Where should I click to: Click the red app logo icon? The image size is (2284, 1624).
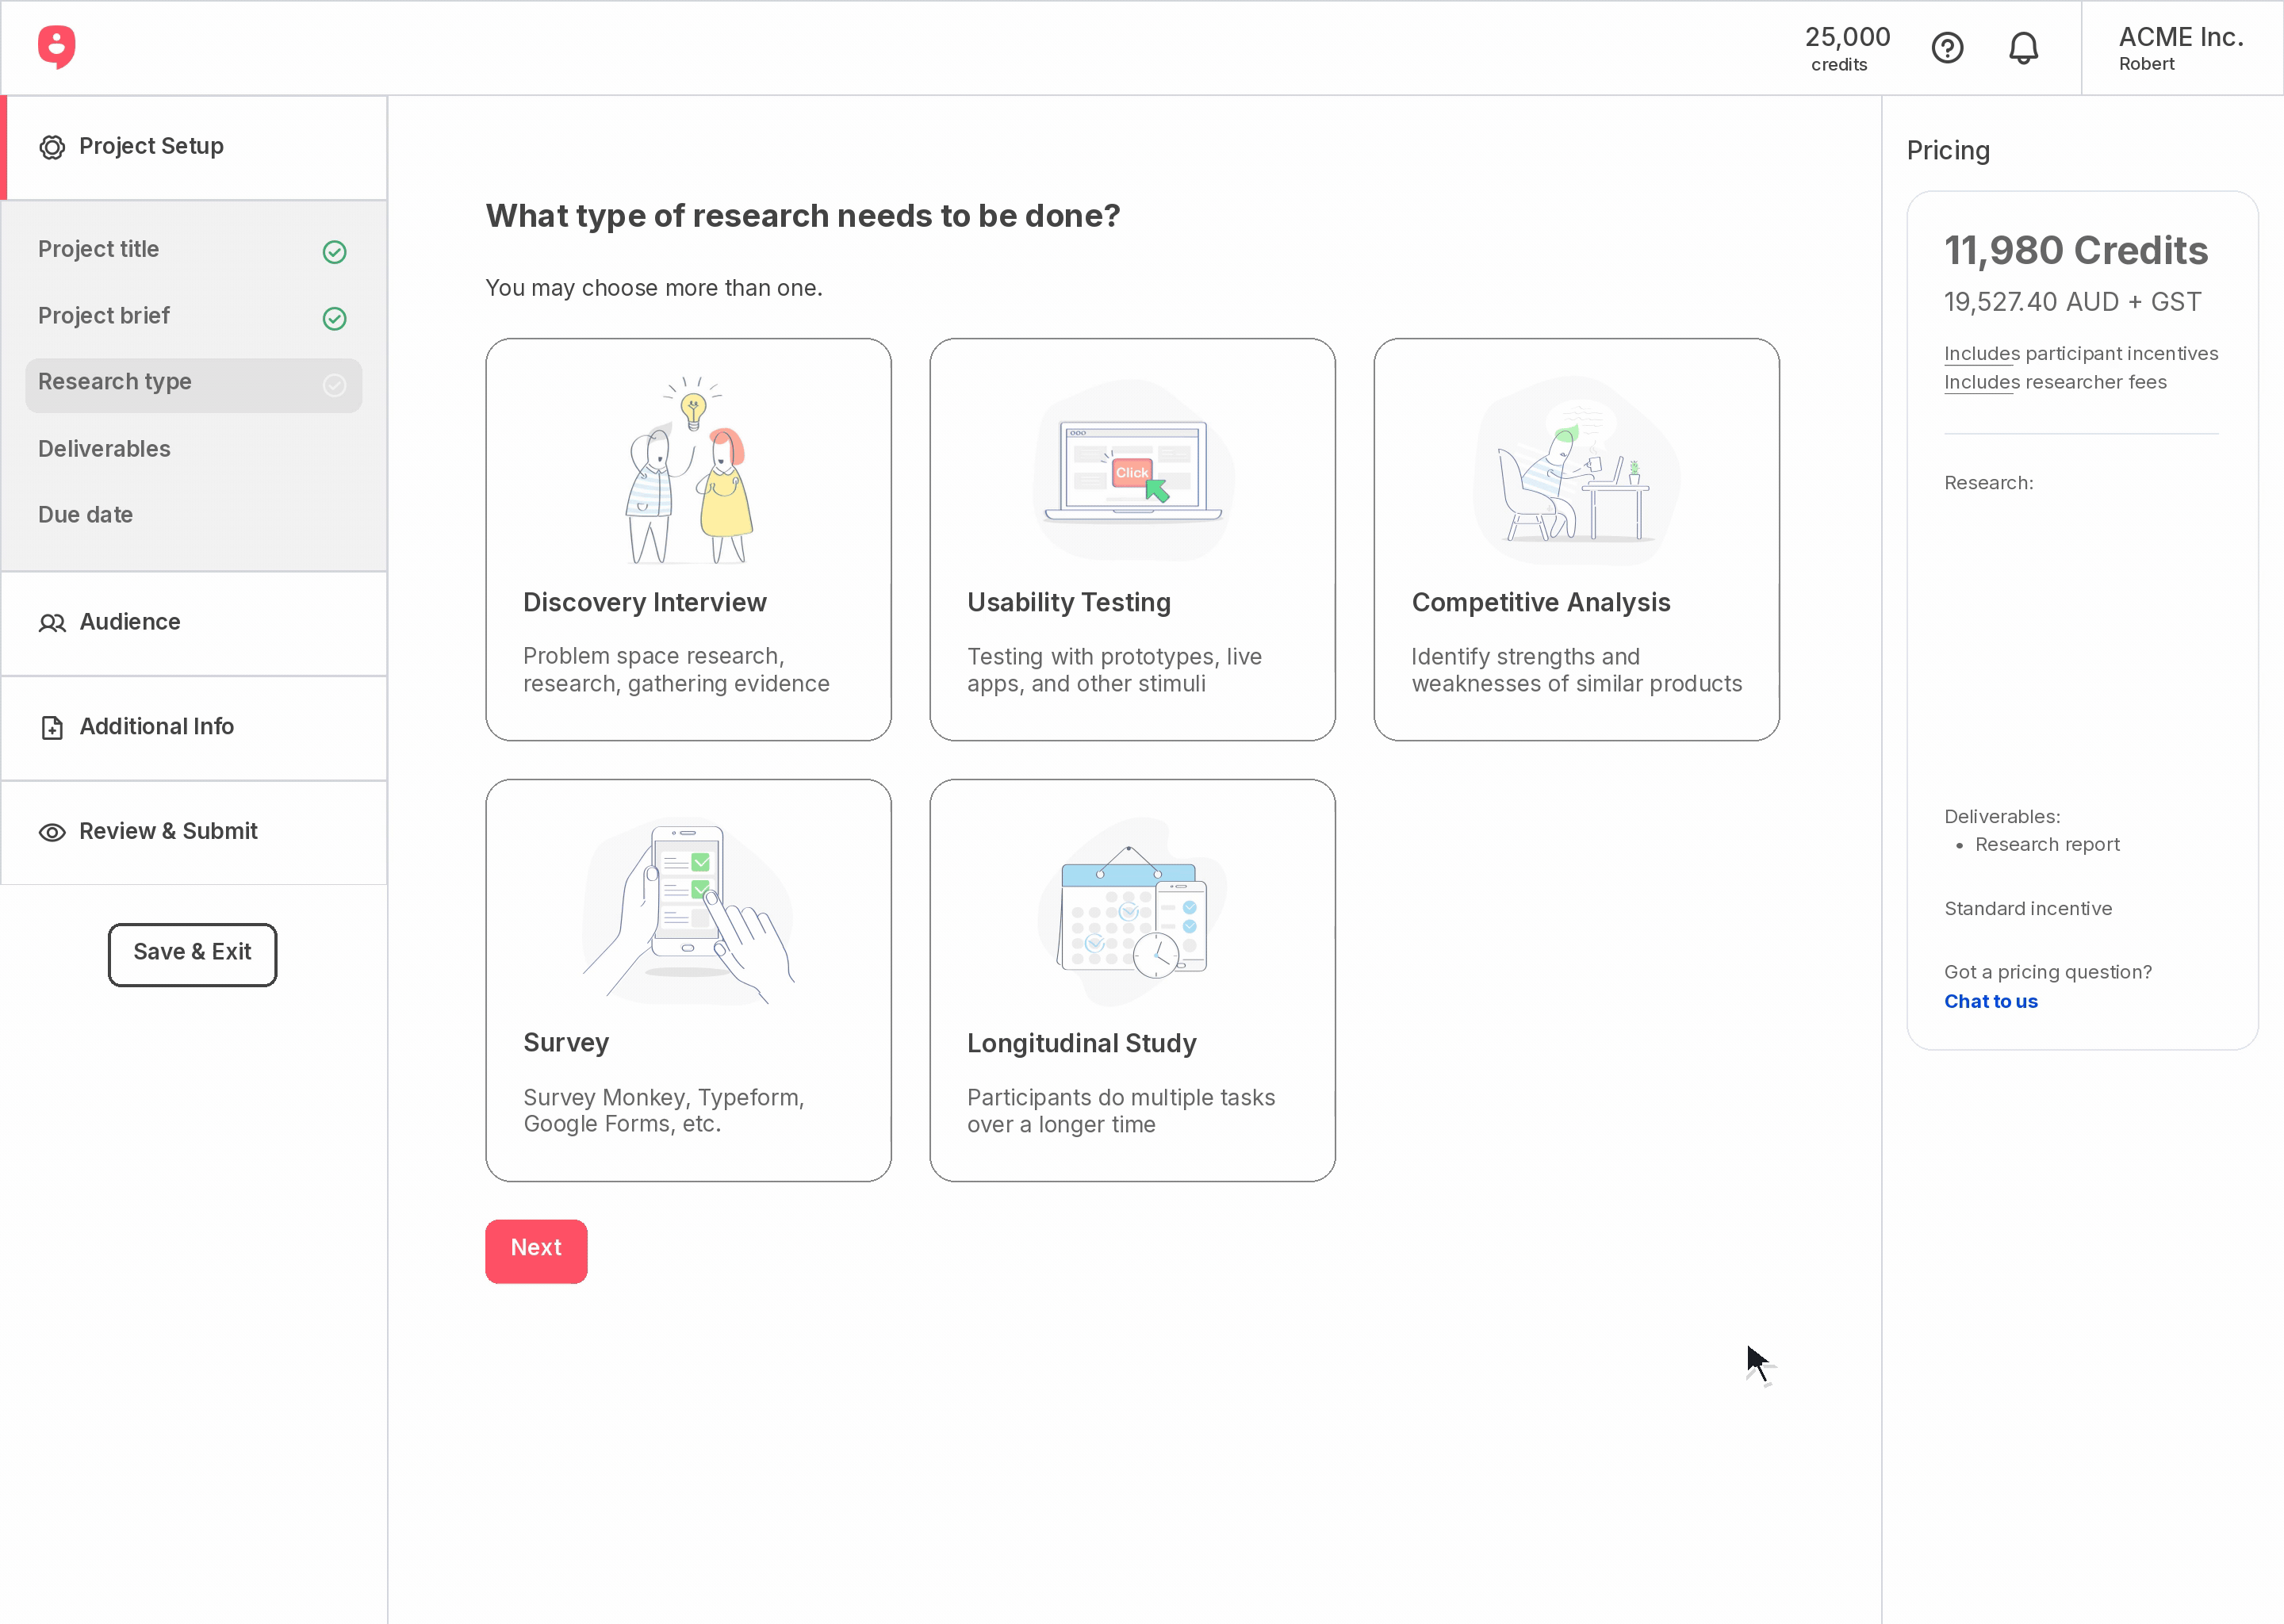[x=57, y=47]
